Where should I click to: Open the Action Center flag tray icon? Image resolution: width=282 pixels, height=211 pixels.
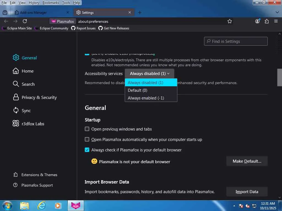[241, 206]
